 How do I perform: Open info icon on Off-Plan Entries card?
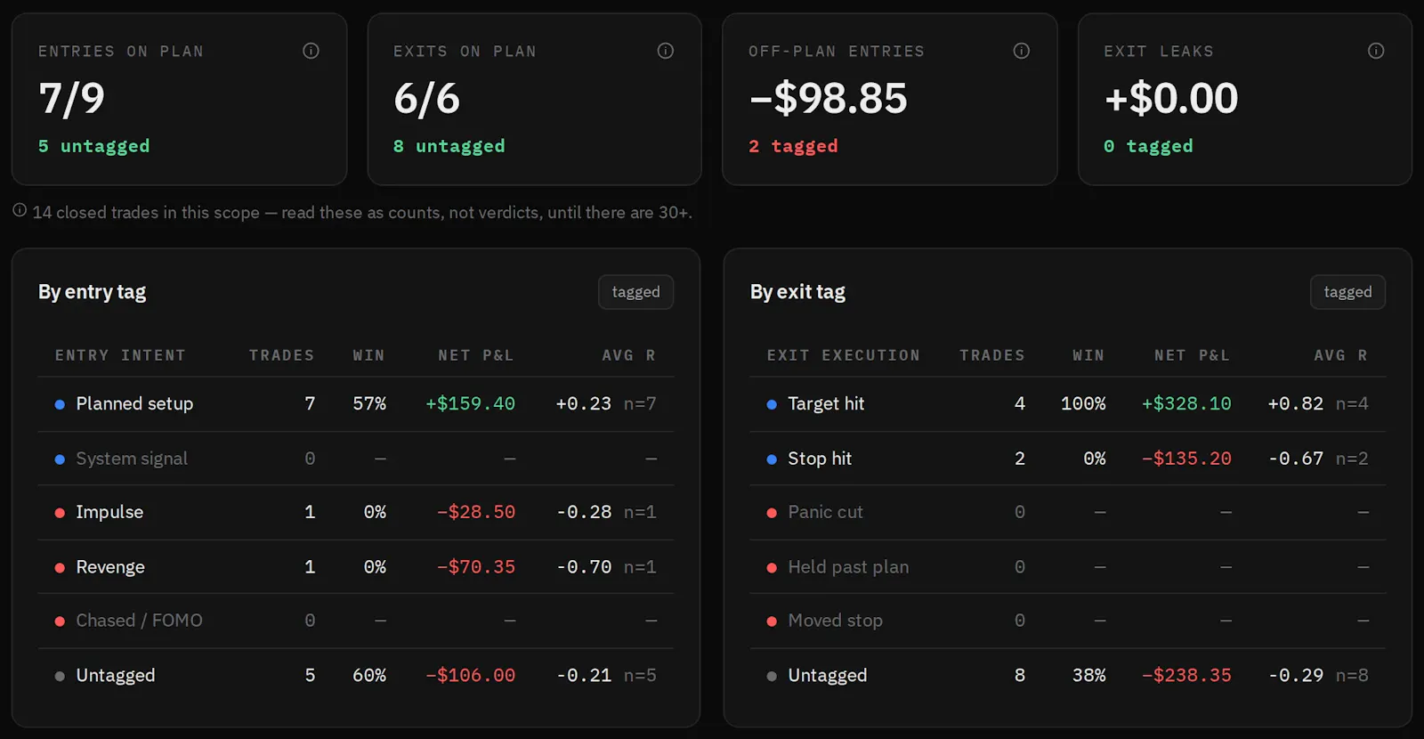(1022, 51)
